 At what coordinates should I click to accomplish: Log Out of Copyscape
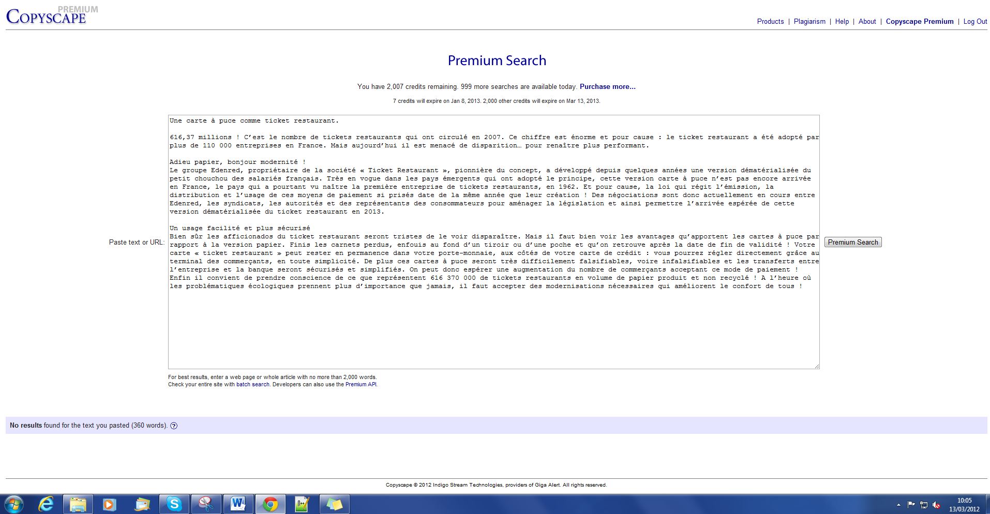click(974, 22)
